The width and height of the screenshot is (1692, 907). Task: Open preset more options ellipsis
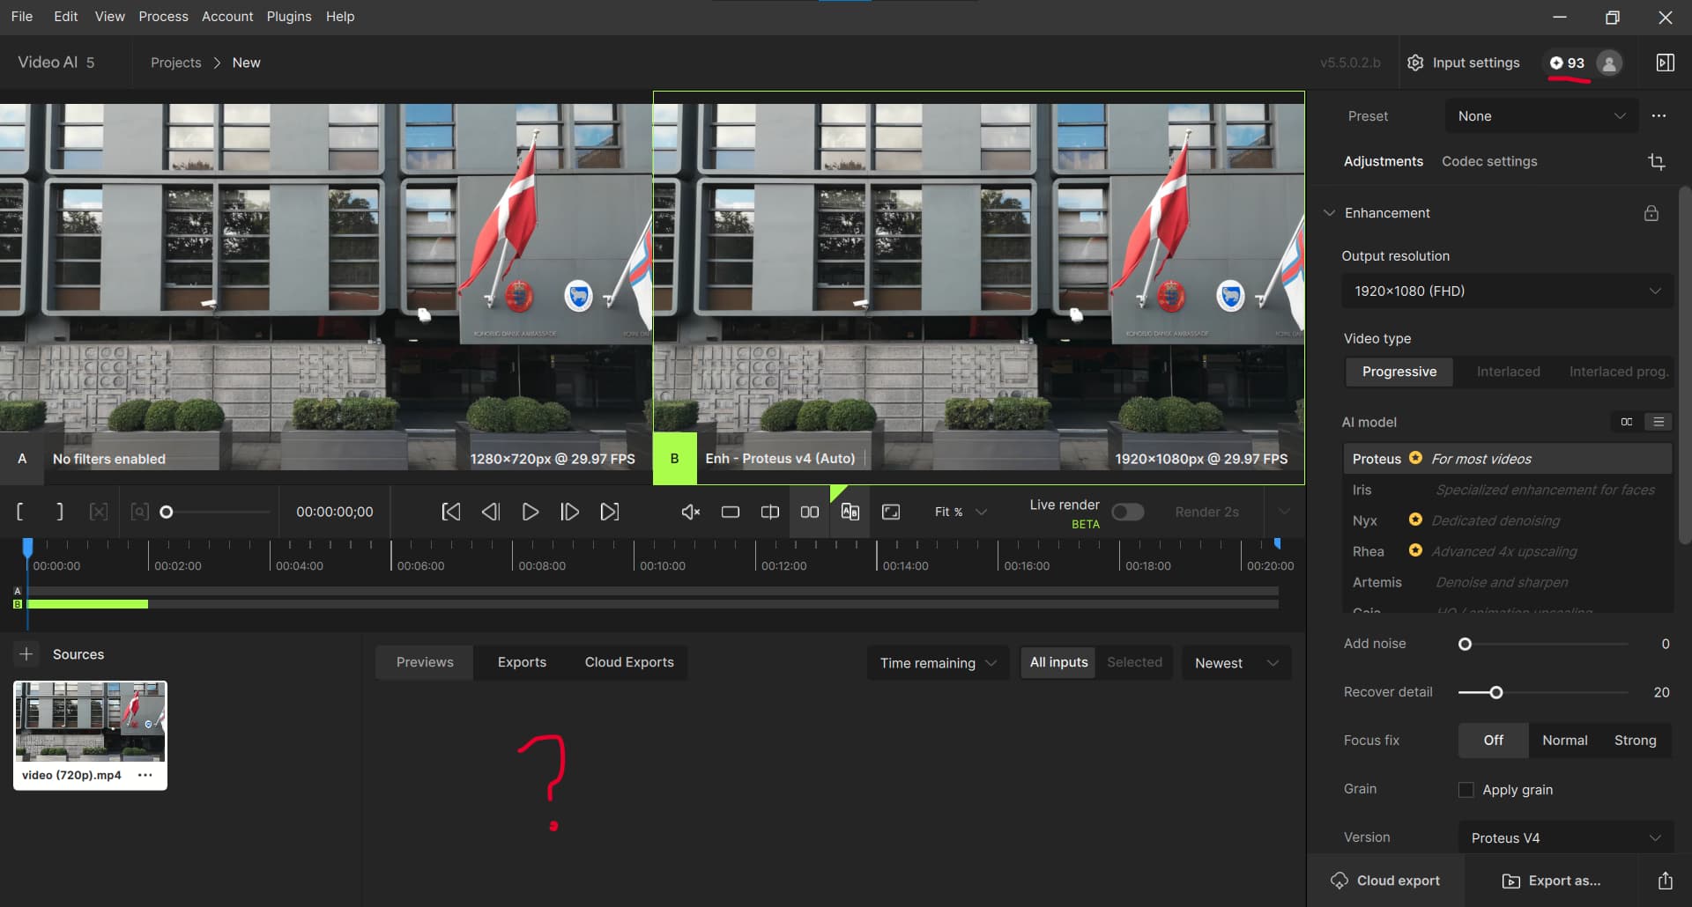click(1659, 116)
